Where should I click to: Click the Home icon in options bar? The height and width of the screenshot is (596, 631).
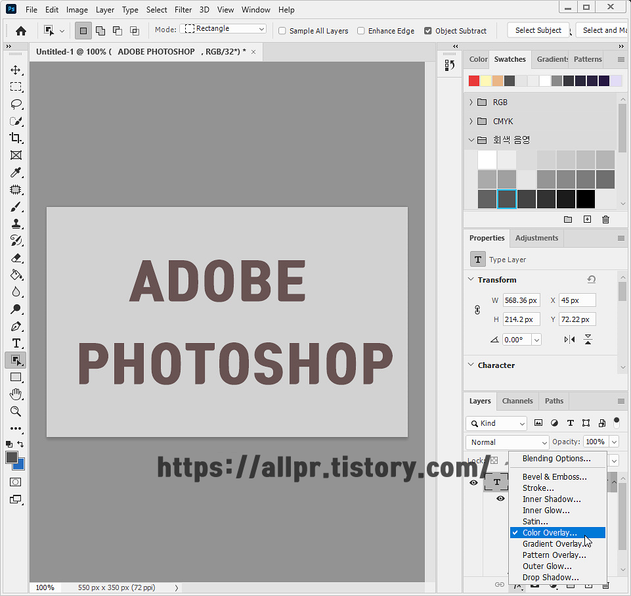click(21, 31)
